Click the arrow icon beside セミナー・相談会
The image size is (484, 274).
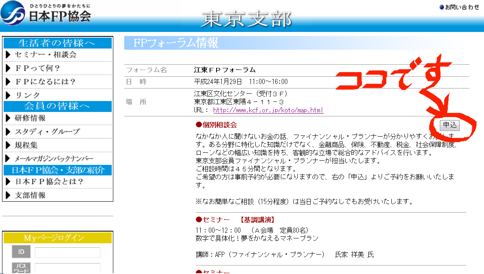point(8,55)
